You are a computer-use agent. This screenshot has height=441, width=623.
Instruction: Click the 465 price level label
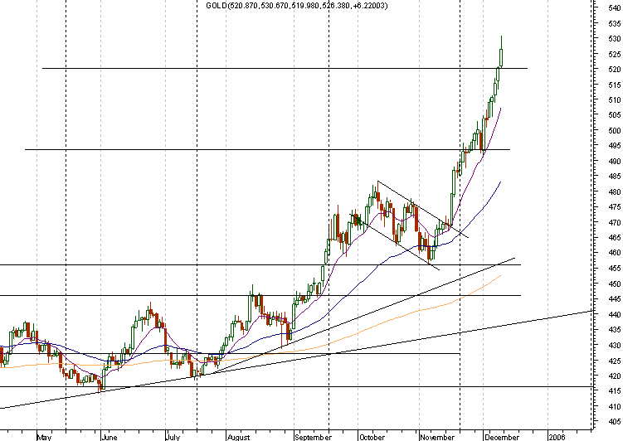614,238
